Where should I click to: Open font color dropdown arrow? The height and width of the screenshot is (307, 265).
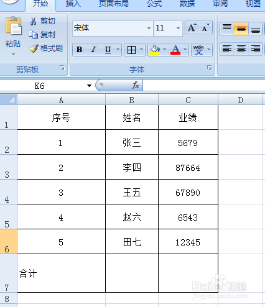click(185, 50)
